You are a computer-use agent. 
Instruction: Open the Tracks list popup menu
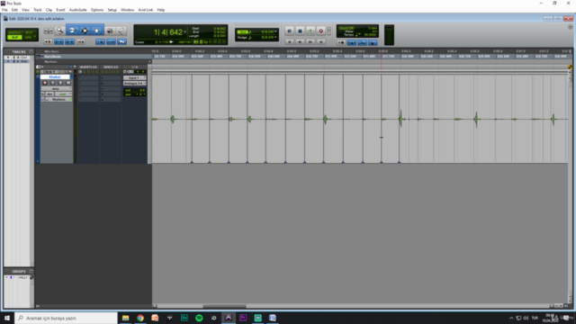pyautogui.click(x=31, y=52)
